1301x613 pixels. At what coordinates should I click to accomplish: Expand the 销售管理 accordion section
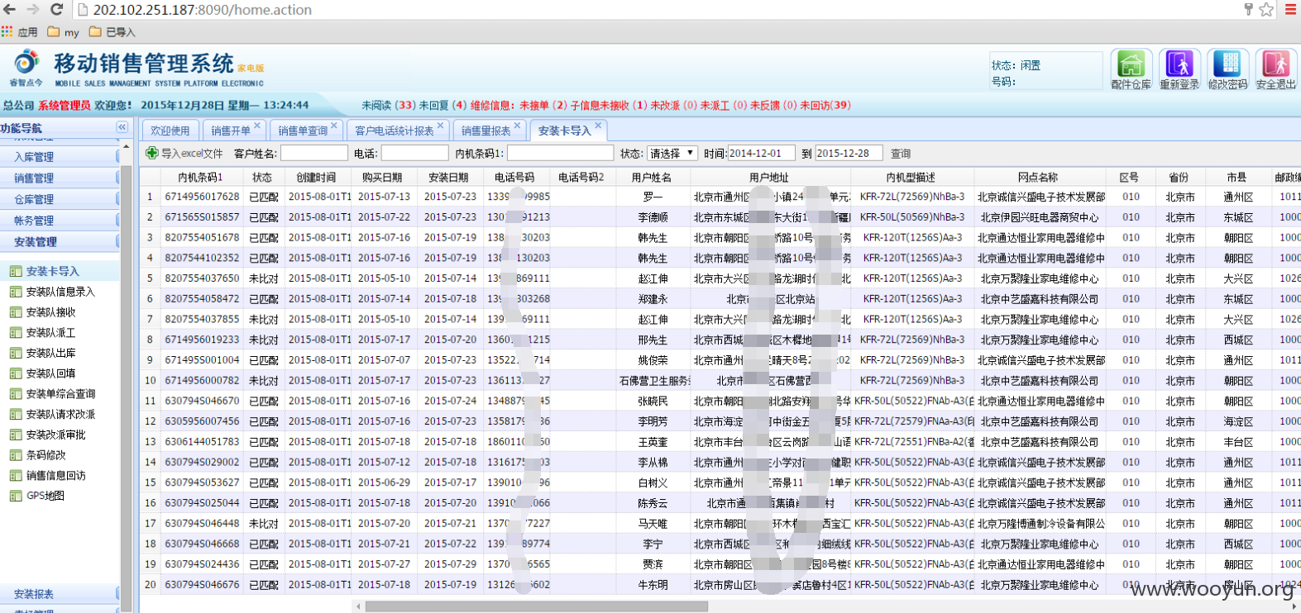pos(60,178)
